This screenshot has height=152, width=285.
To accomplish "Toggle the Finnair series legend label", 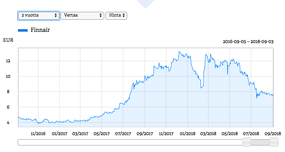I will tap(40, 30).
